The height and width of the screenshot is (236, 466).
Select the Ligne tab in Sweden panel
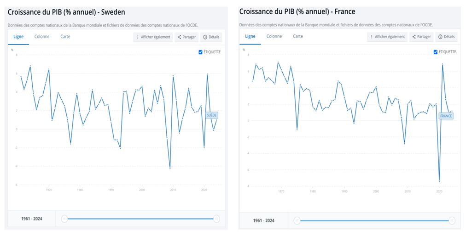[x=18, y=37]
